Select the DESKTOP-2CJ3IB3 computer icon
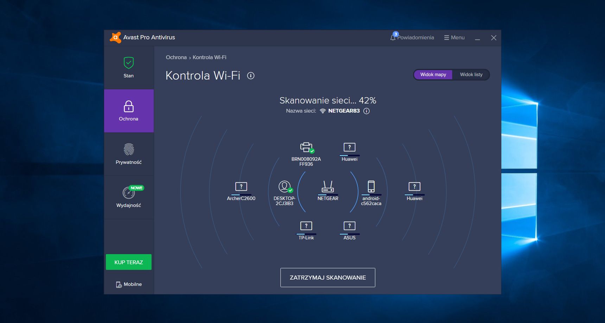Viewport: 605px width, 323px height. pyautogui.click(x=285, y=186)
